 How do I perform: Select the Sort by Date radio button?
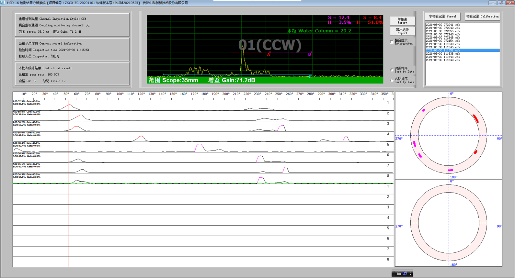point(392,70)
